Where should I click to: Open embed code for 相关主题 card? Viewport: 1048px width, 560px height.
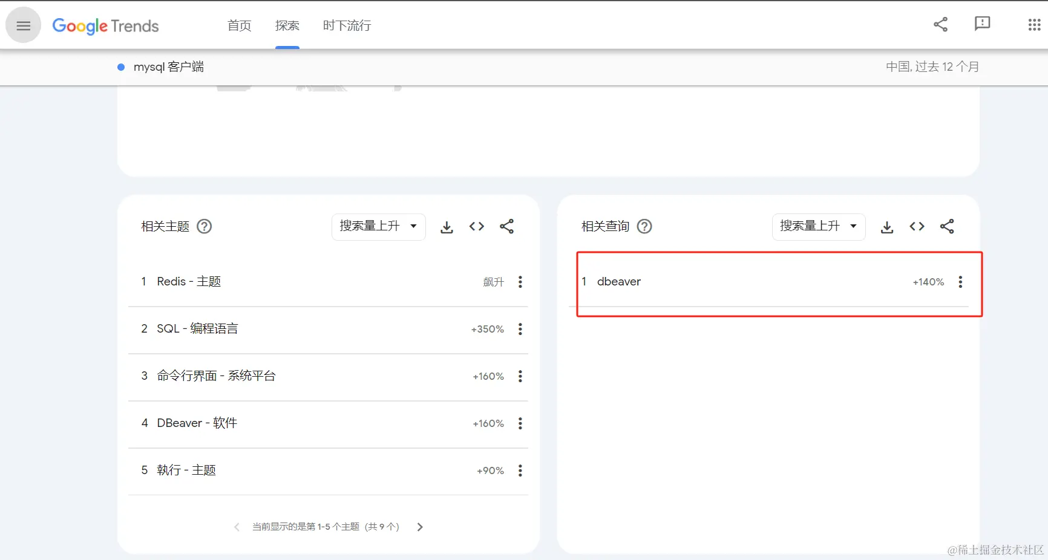tap(477, 226)
